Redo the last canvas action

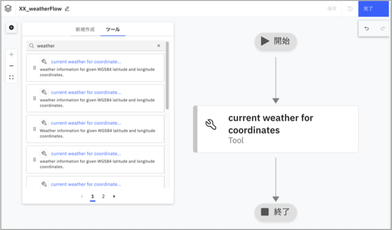382,29
